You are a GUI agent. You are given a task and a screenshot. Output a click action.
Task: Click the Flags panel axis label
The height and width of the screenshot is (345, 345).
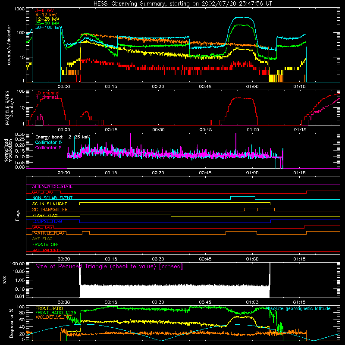(17, 215)
